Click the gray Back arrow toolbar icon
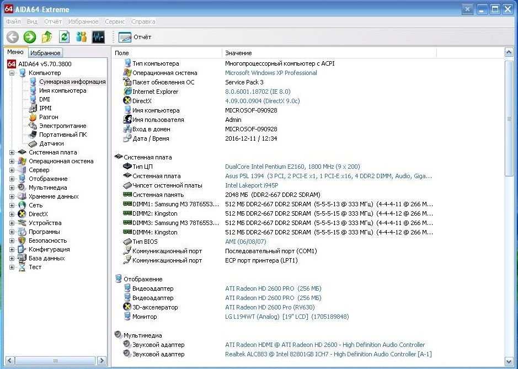The width and height of the screenshot is (518, 369). pyautogui.click(x=13, y=37)
